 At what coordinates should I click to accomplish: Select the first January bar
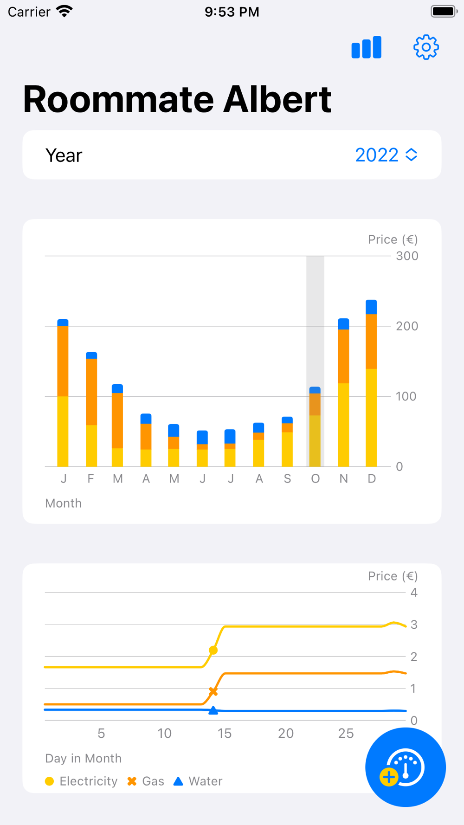[63, 393]
